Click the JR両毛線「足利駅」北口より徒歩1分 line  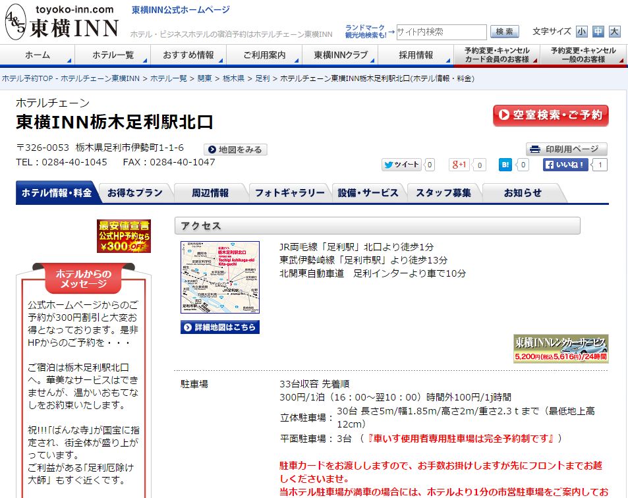click(357, 247)
